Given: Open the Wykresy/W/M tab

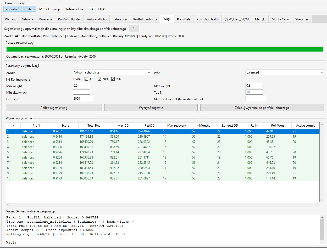Looking at the screenshot, I should pyautogui.click(x=237, y=19).
